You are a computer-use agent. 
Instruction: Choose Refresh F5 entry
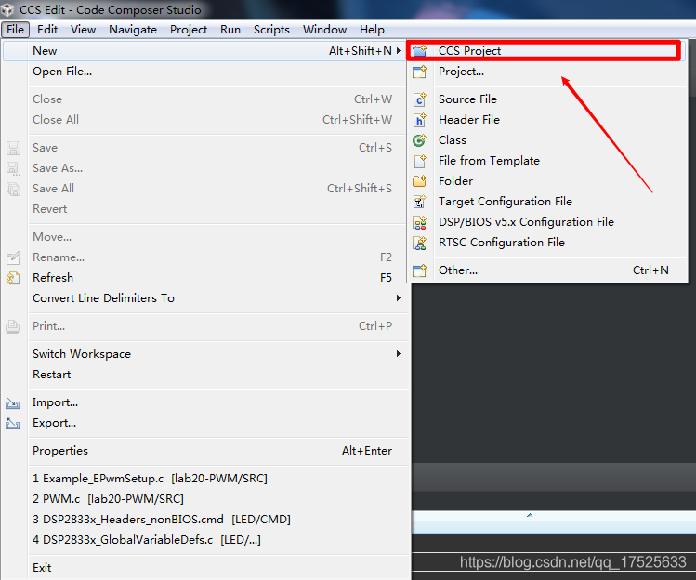pyautogui.click(x=206, y=278)
